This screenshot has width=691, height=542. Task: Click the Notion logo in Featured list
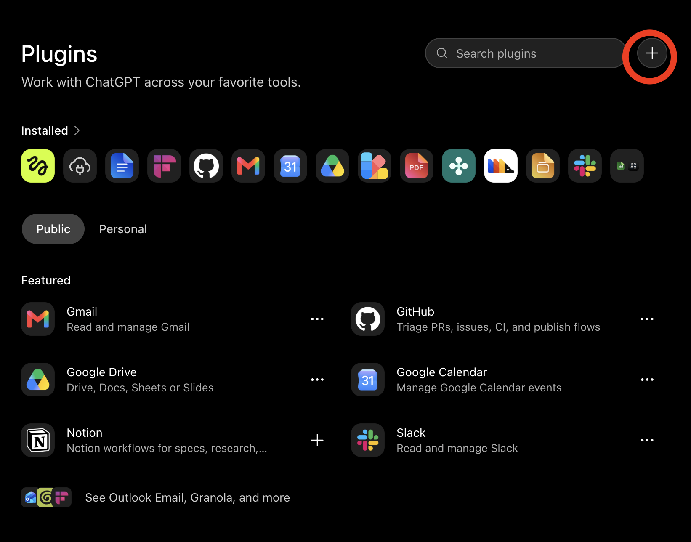tap(38, 440)
